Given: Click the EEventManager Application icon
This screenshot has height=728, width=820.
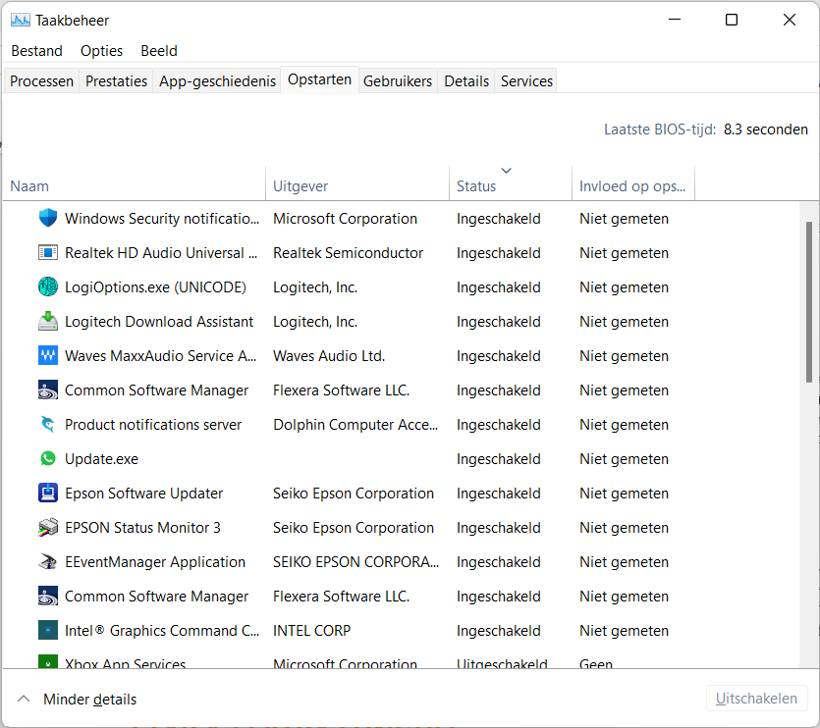Looking at the screenshot, I should 47,562.
